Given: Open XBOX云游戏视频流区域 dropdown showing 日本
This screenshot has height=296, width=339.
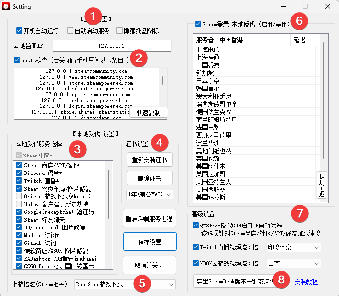Looking at the screenshot, I should click(x=294, y=263).
